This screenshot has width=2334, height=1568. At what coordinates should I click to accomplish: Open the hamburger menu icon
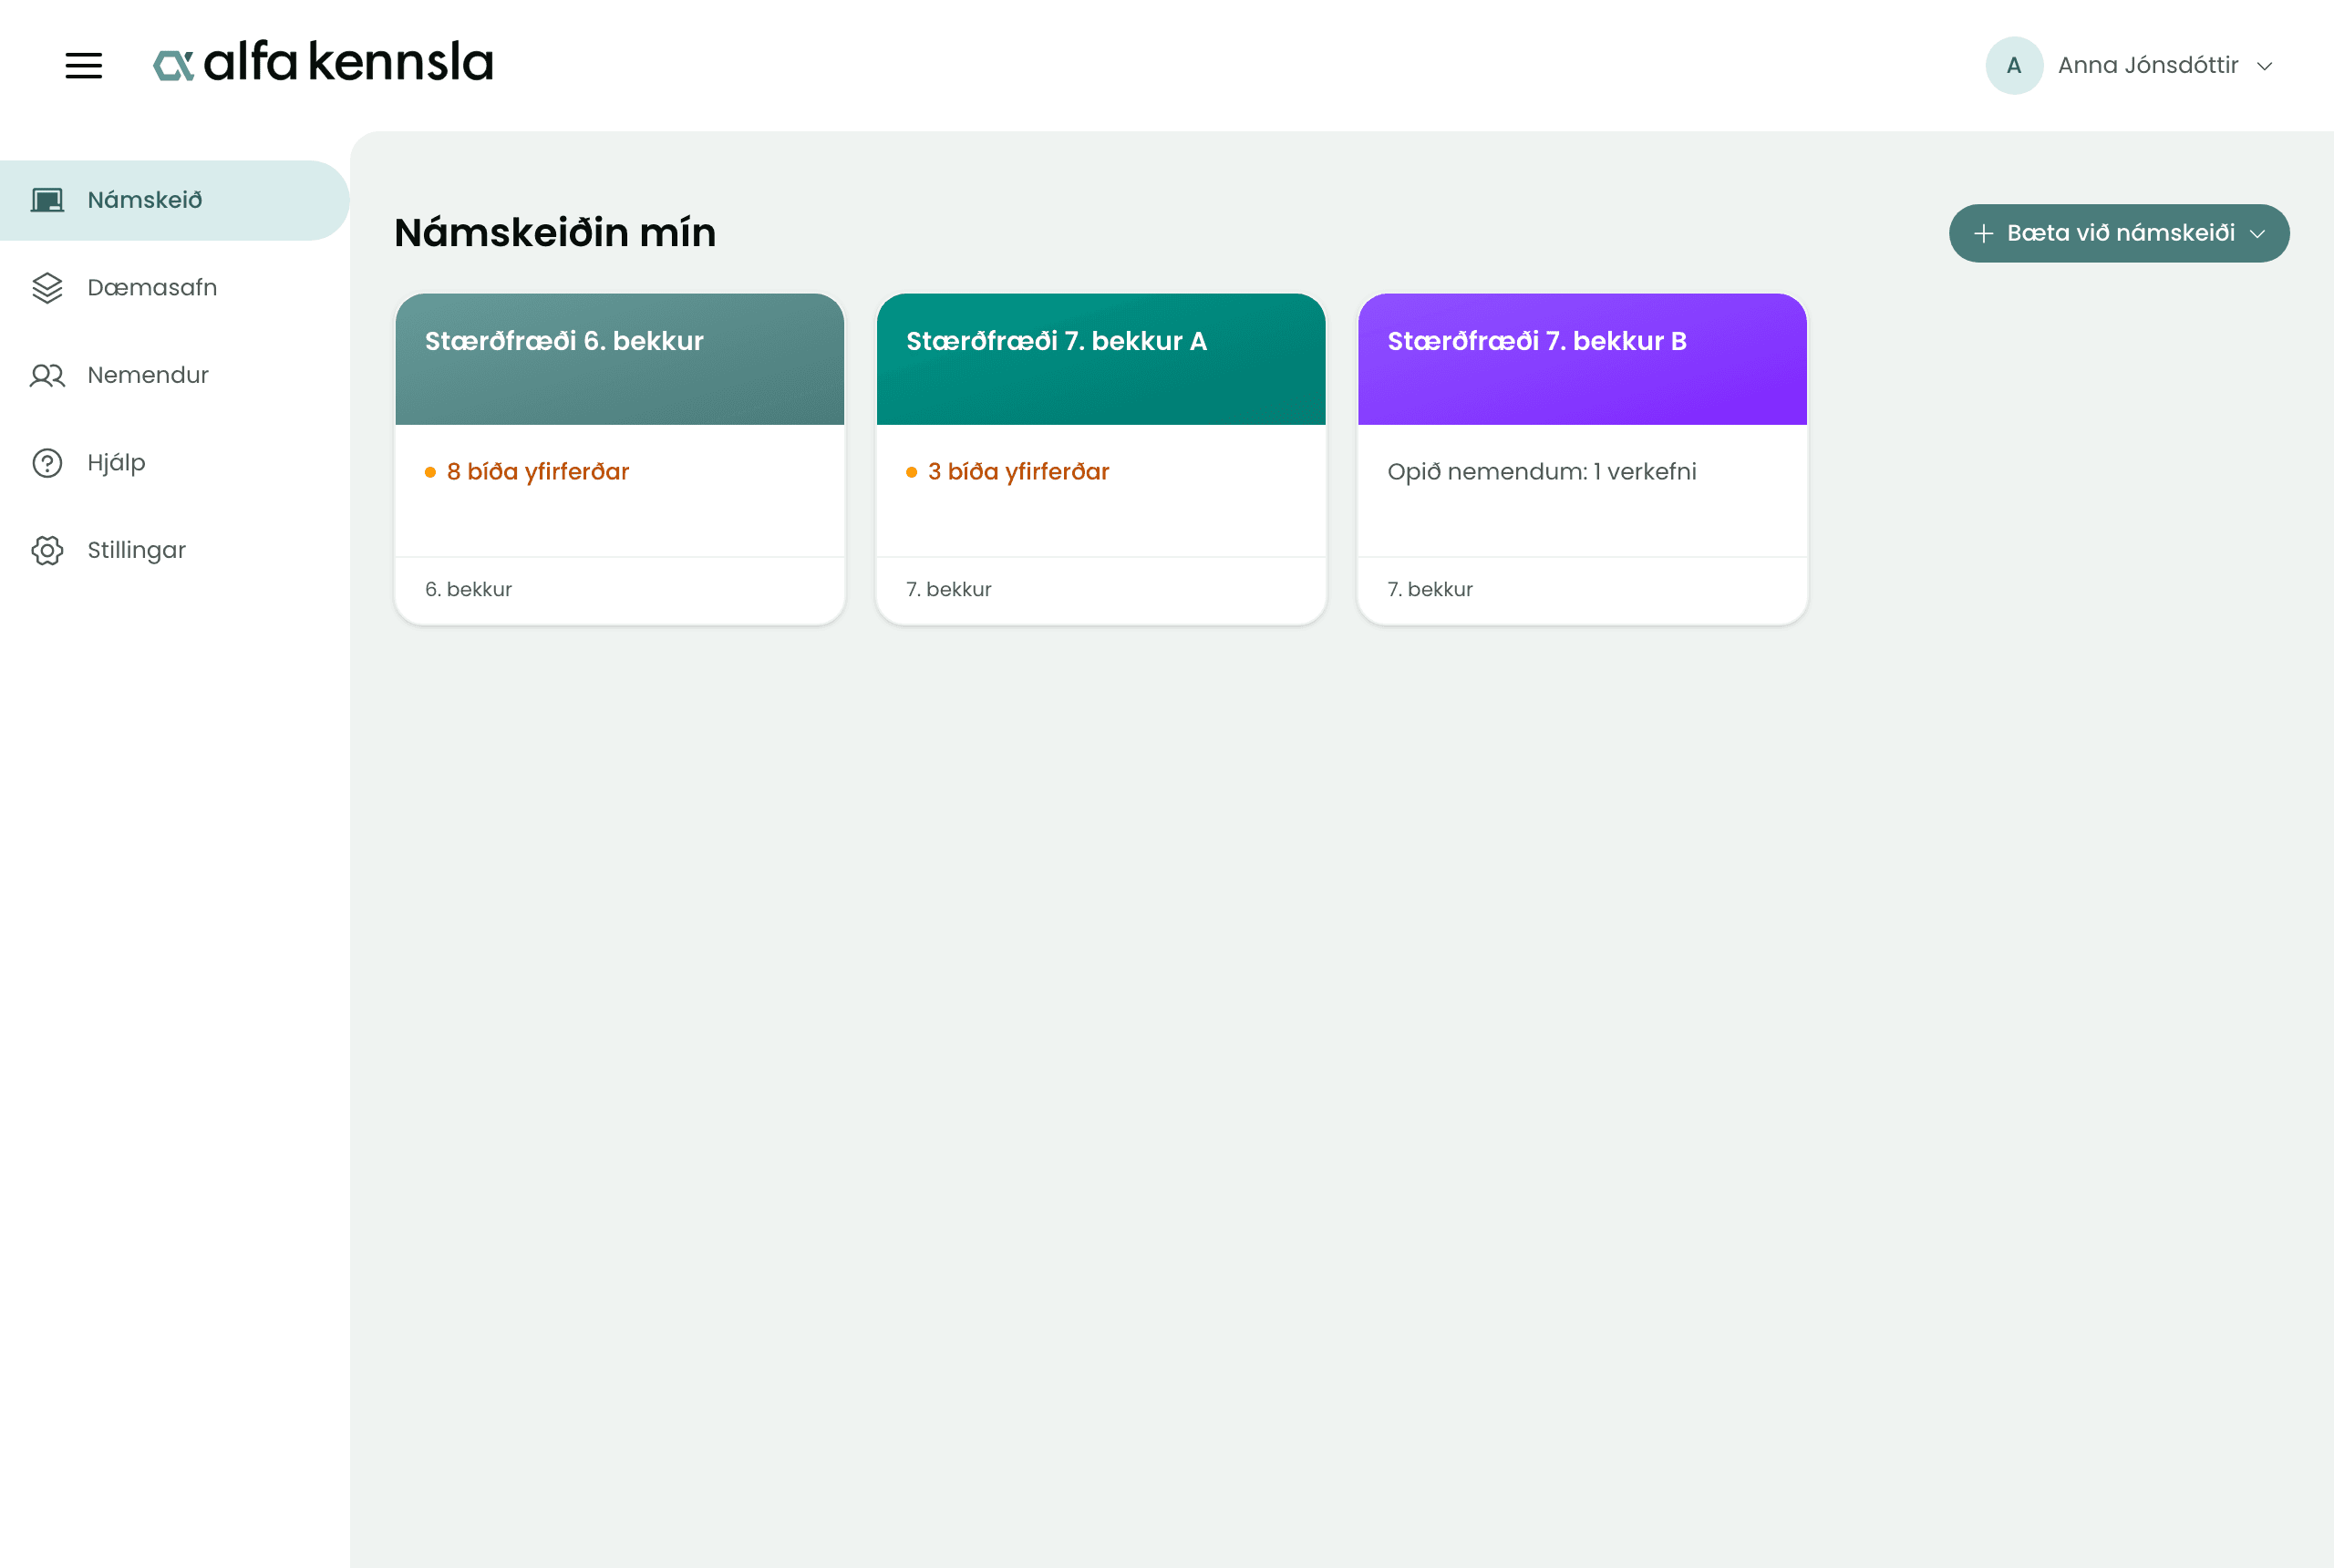(84, 66)
